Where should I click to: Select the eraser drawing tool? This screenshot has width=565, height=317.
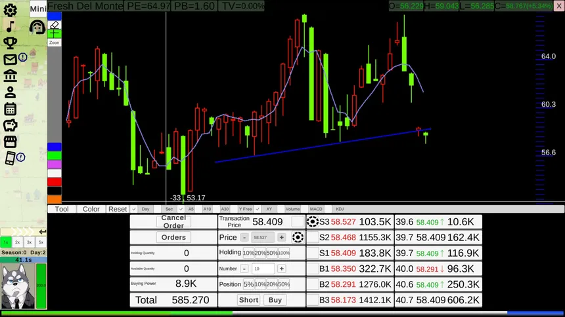tap(55, 25)
